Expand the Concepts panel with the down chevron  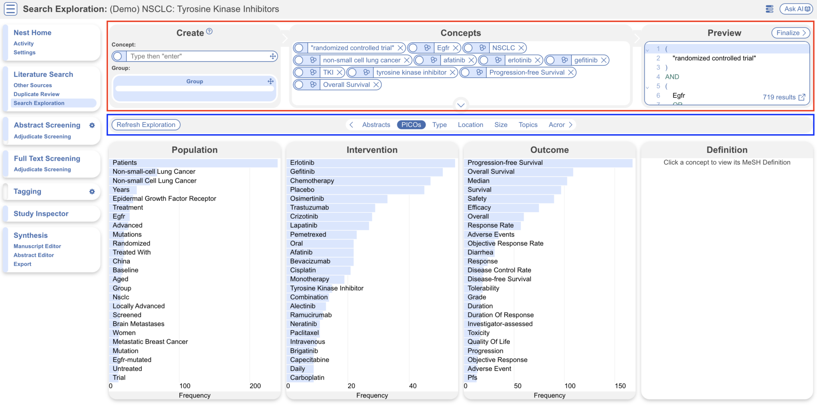(461, 105)
